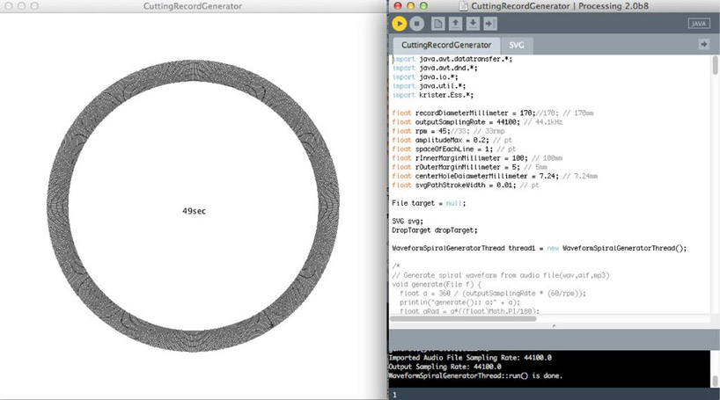Viewport: 720px width, 400px height.
Task: Open the tab menu arrow button
Action: pyautogui.click(x=703, y=44)
